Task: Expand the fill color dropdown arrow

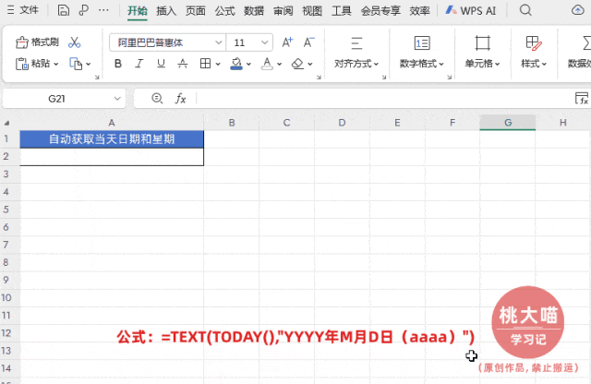Action: point(248,64)
